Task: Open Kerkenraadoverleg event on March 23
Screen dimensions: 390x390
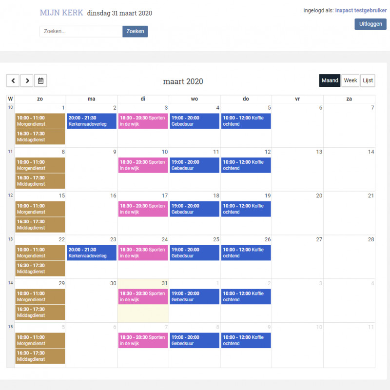Action: click(x=92, y=253)
